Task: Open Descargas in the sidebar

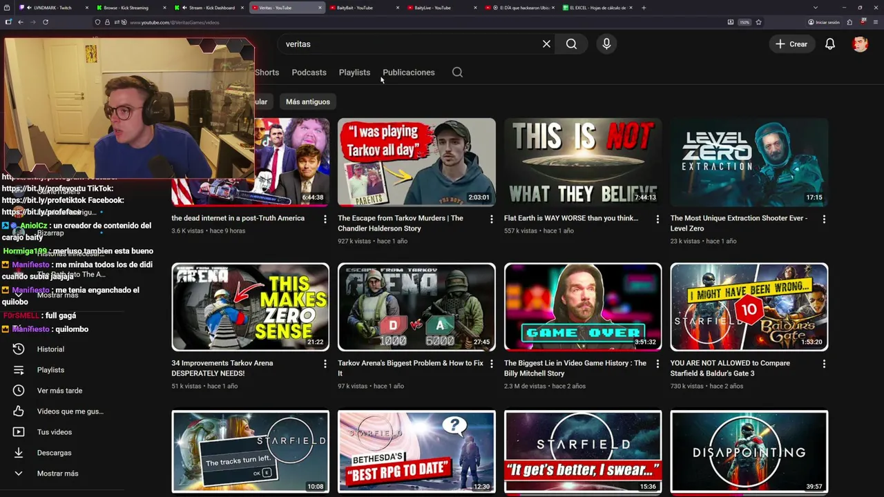Action: 54,453
